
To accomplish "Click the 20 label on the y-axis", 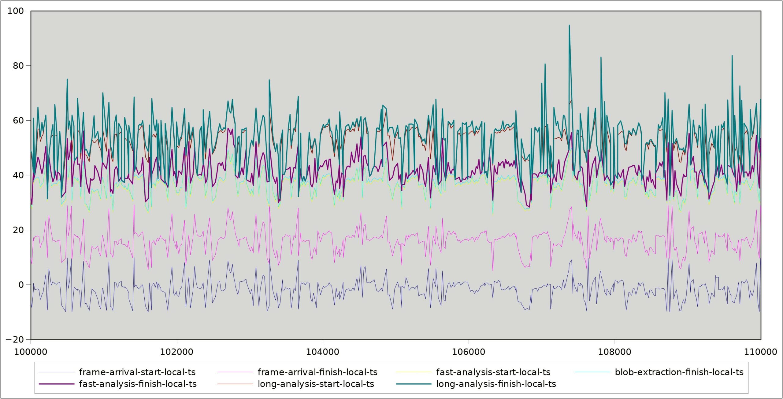I will point(18,230).
